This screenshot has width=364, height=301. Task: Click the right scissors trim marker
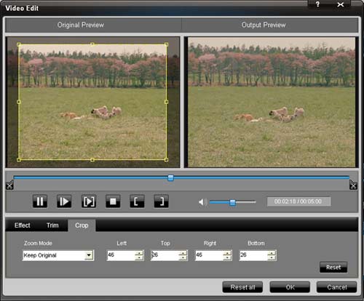[353, 185]
